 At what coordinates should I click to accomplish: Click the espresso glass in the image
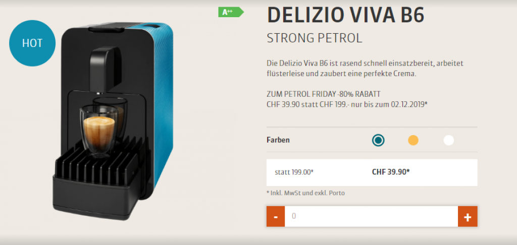98,131
